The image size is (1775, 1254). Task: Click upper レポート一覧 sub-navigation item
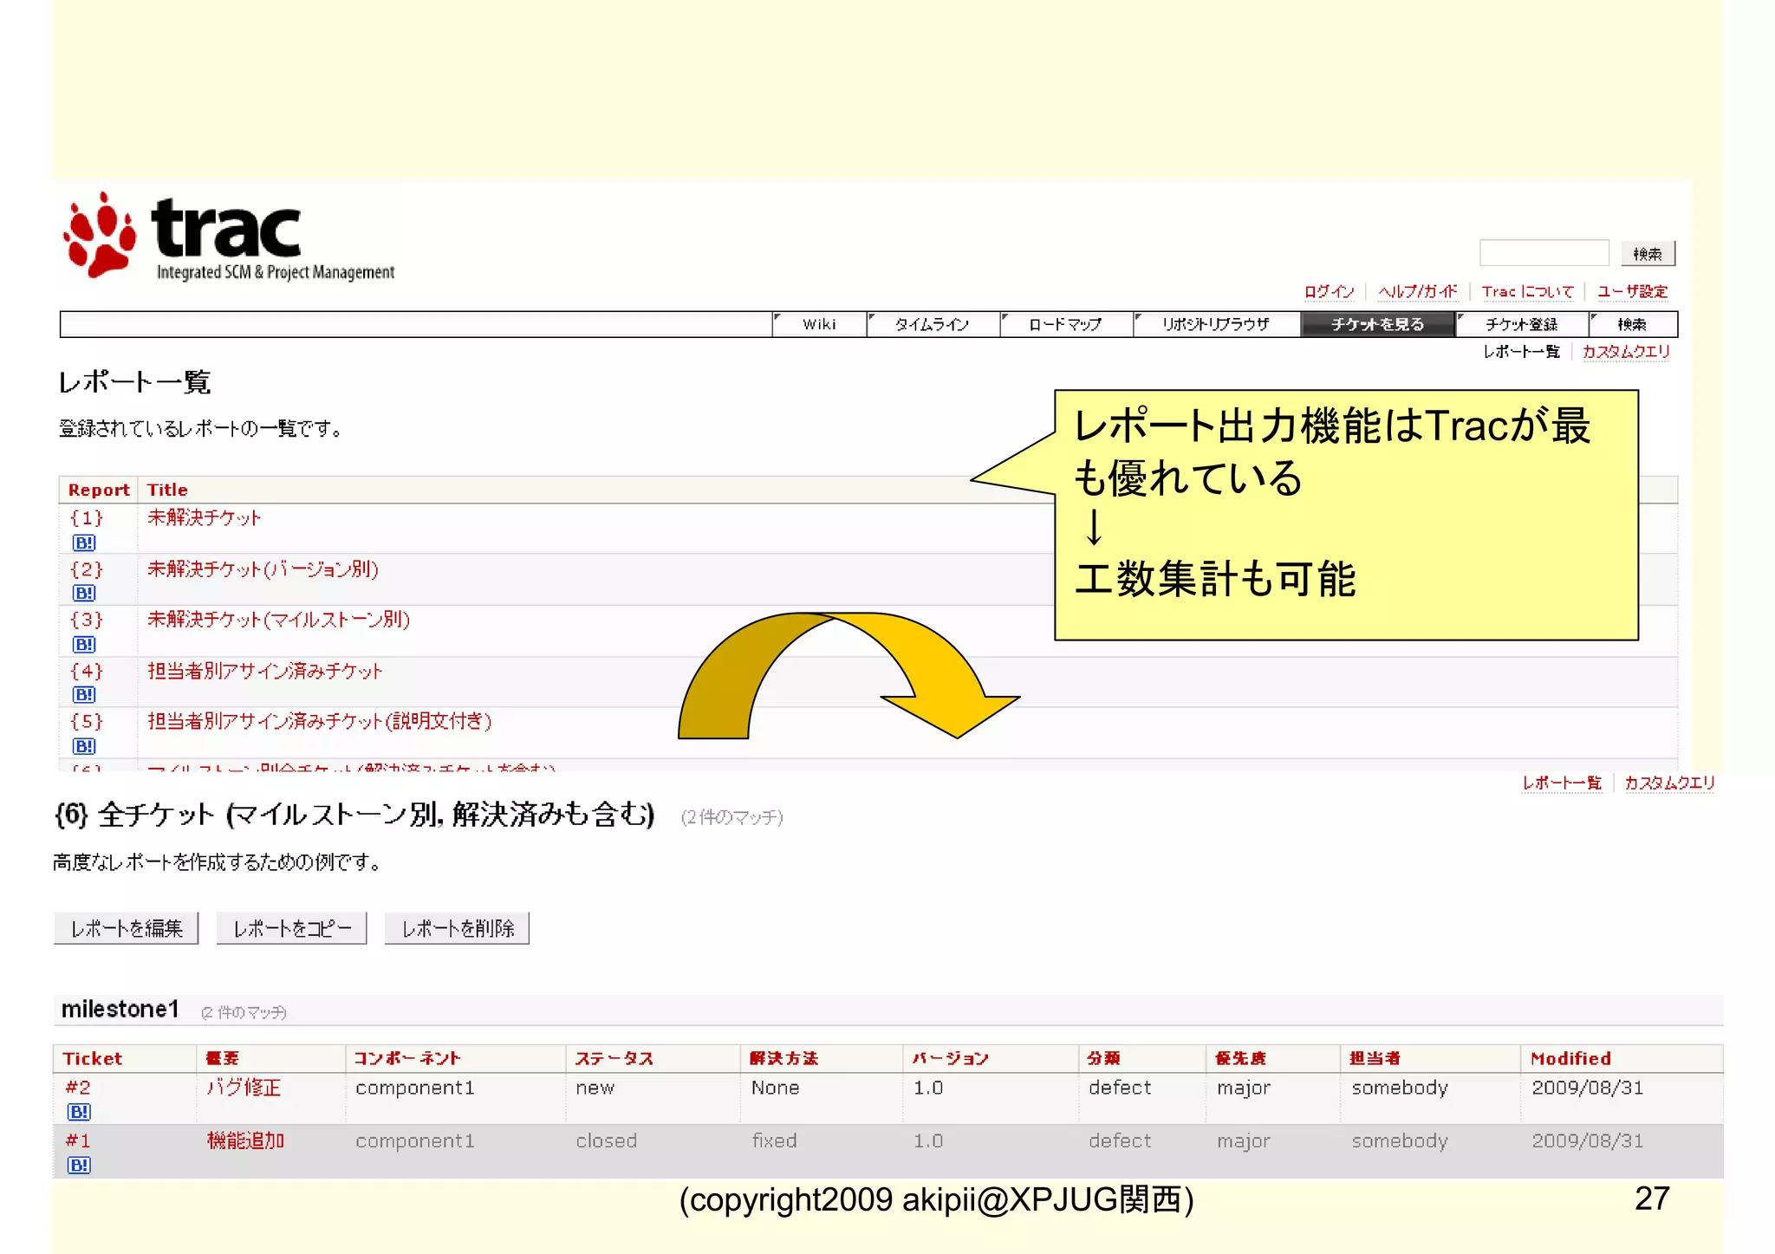[x=1521, y=352]
